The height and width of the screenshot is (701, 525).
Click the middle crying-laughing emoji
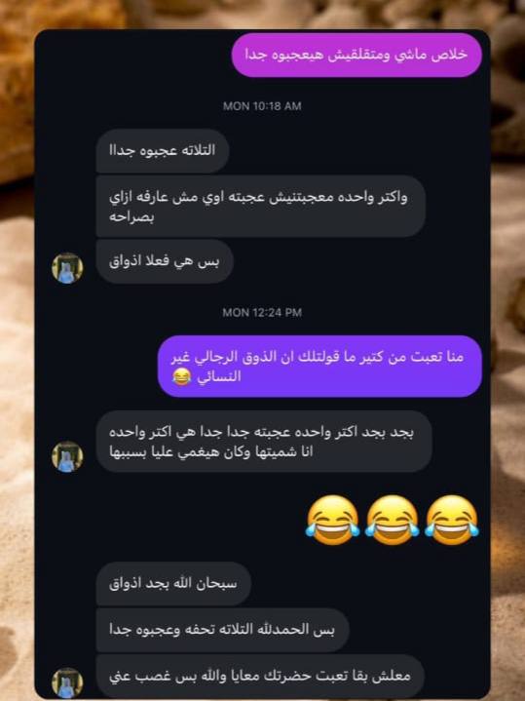coord(393,520)
